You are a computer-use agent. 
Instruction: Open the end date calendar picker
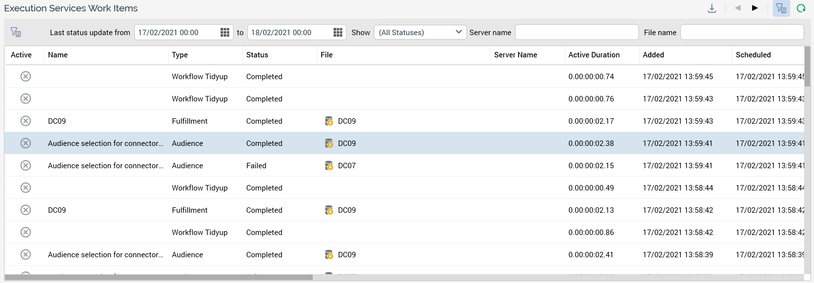tap(338, 32)
